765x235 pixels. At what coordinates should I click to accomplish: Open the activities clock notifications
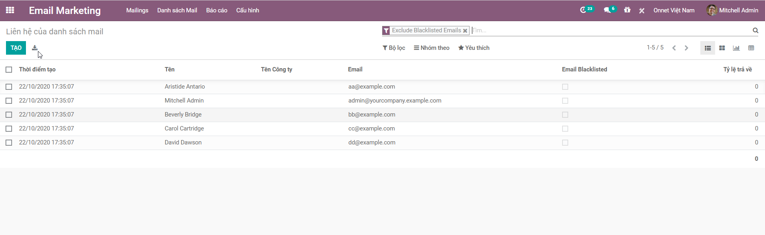point(583,10)
